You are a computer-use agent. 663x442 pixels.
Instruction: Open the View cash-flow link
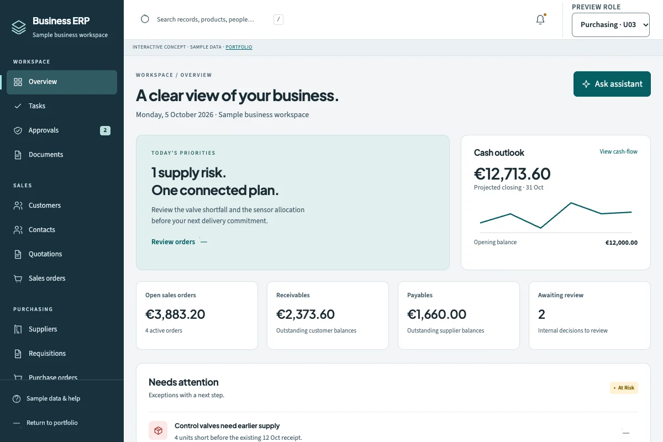618,152
